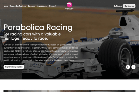Show the previous hero slide
139x92 pixels.
click(x=128, y=67)
